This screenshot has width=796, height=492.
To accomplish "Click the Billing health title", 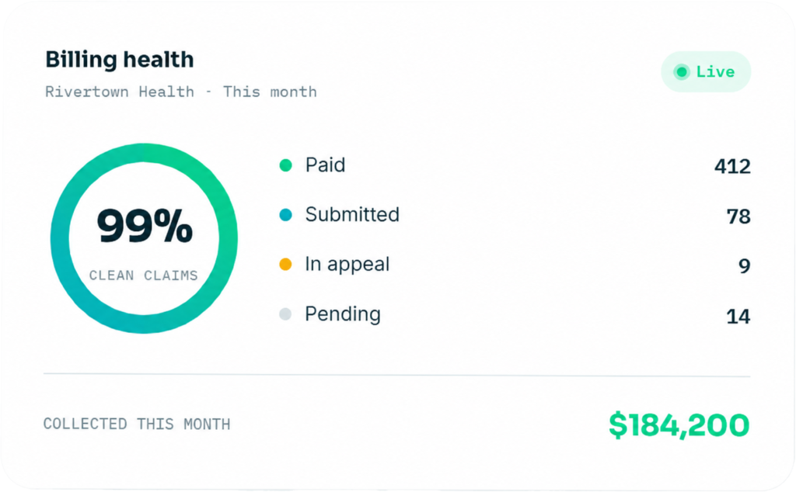I will [x=120, y=59].
